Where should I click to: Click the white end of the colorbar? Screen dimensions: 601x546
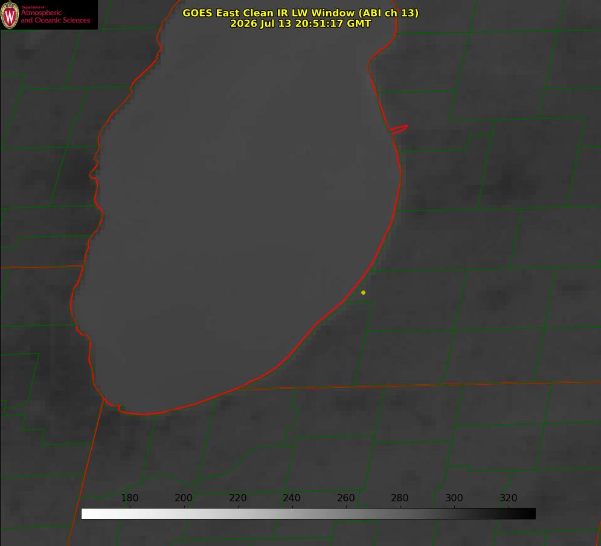86,513
